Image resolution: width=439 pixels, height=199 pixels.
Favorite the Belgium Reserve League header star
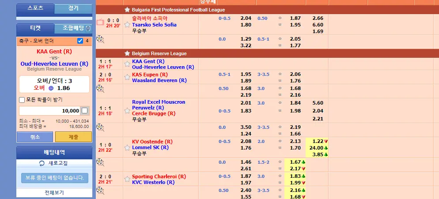(x=127, y=53)
